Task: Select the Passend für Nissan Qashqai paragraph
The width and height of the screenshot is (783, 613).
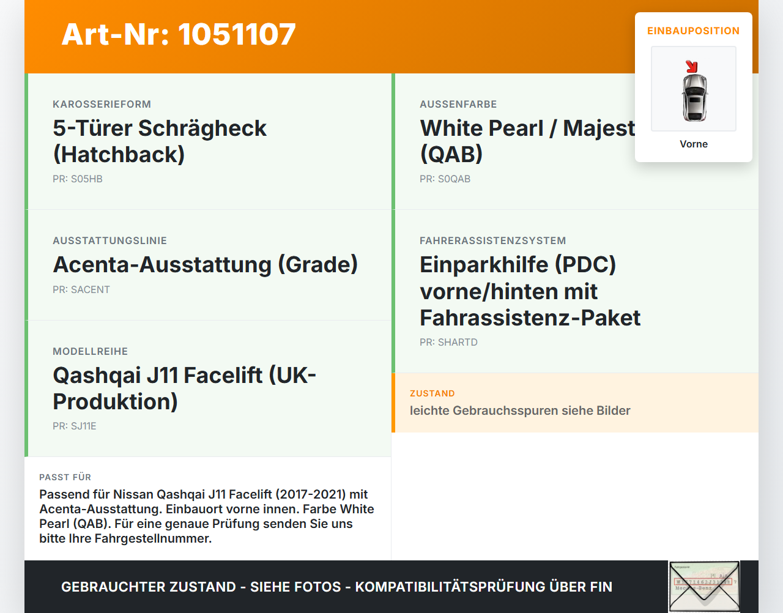Action: [207, 516]
